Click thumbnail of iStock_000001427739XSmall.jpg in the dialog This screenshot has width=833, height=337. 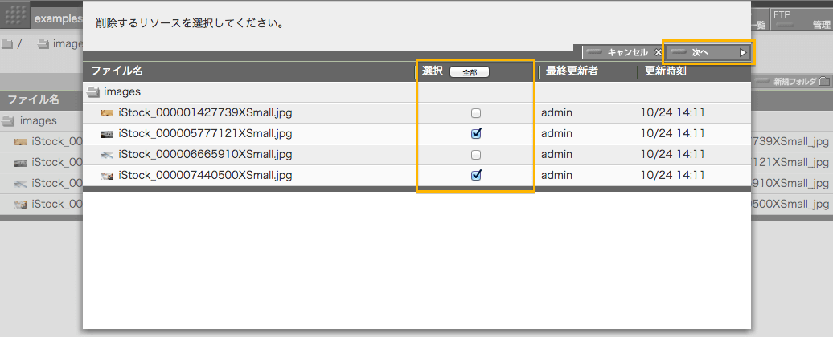point(107,113)
